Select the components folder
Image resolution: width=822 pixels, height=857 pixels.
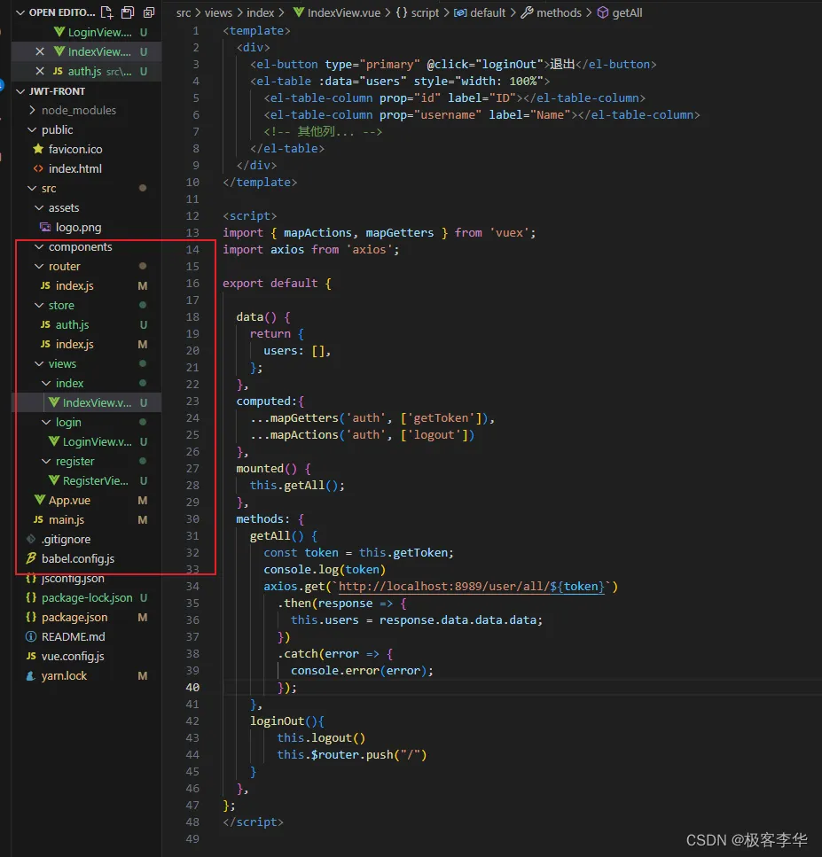point(80,246)
